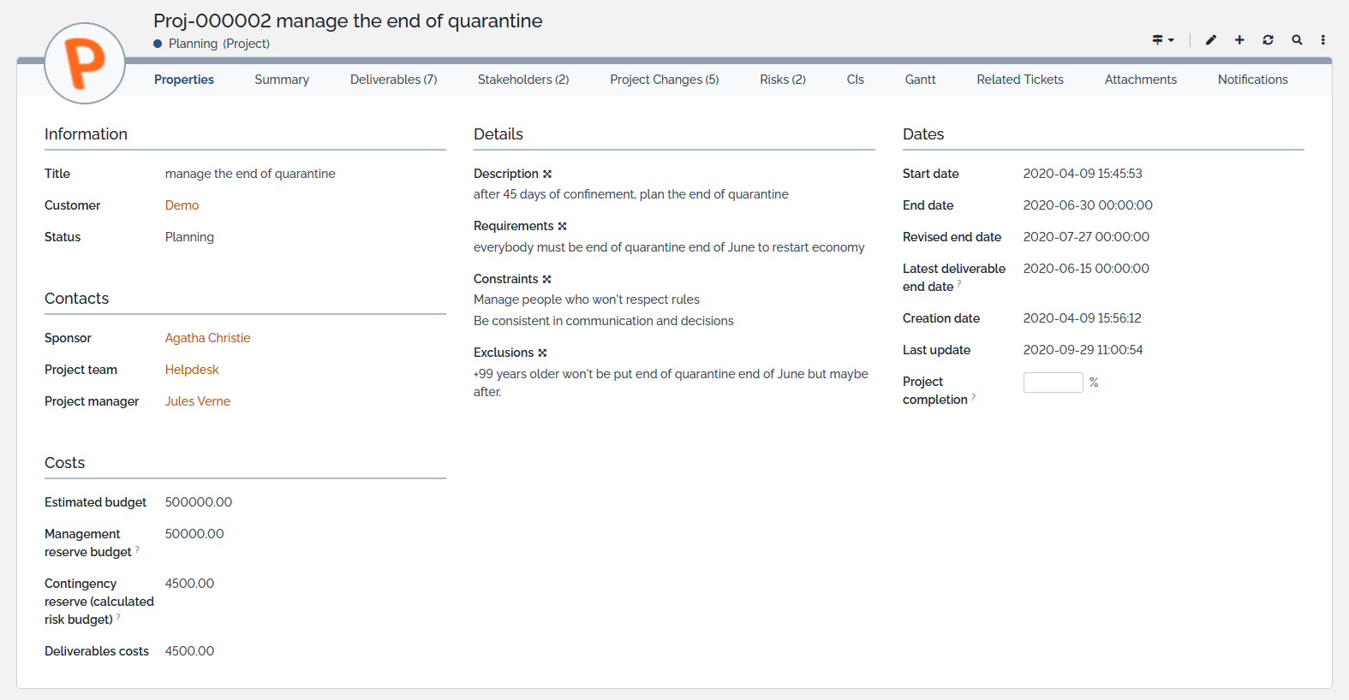
Task: Click the magnifier search icon
Action: pyautogui.click(x=1297, y=40)
